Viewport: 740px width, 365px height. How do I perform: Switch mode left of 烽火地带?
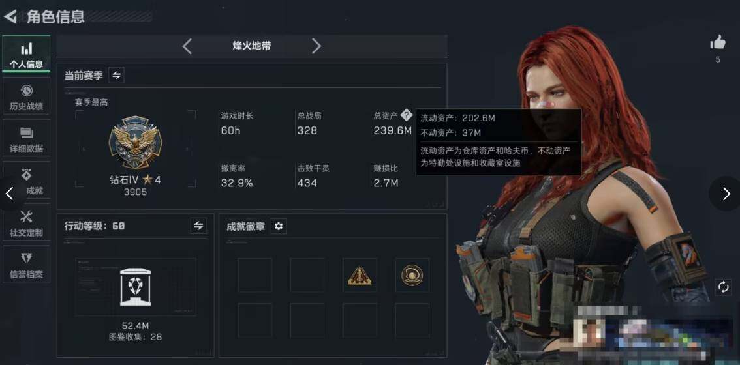point(187,46)
